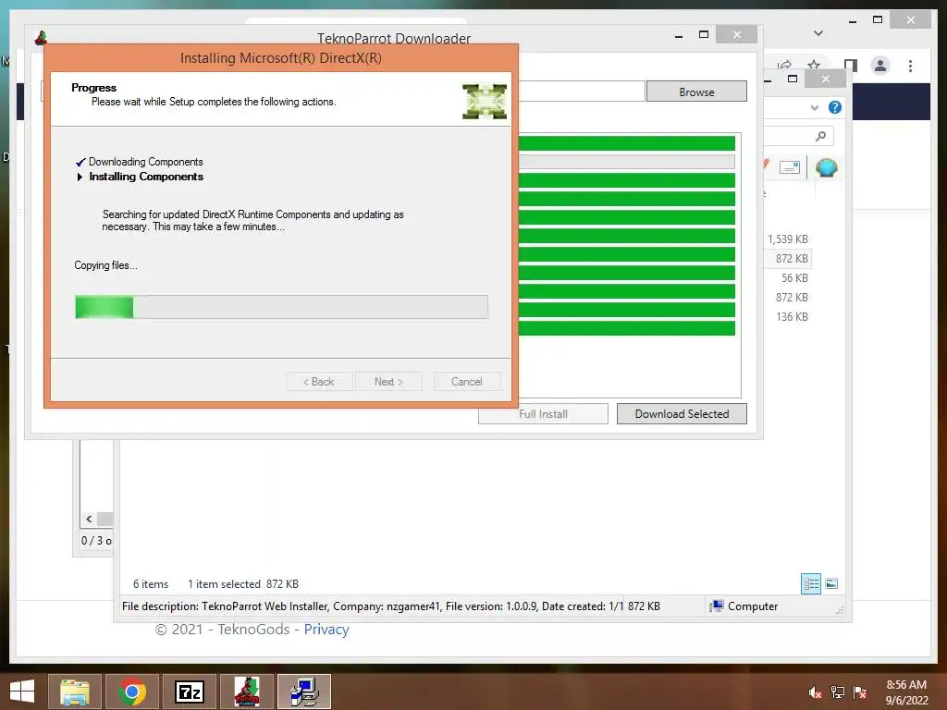Screen dimensions: 947x710
Task: Click the '6 items' status text
Action: coord(151,584)
